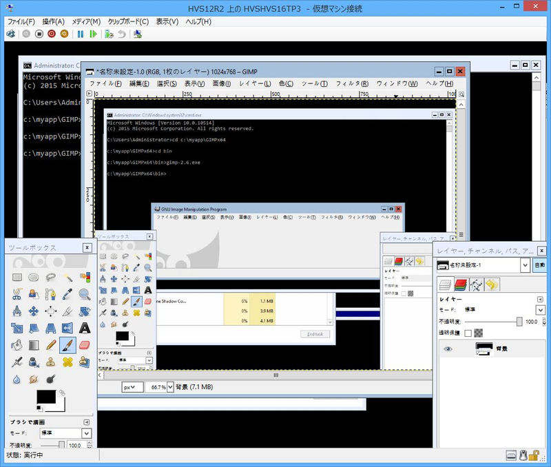Toggle the 自動 button in Layers dock
The image size is (551, 467).
coord(540,265)
